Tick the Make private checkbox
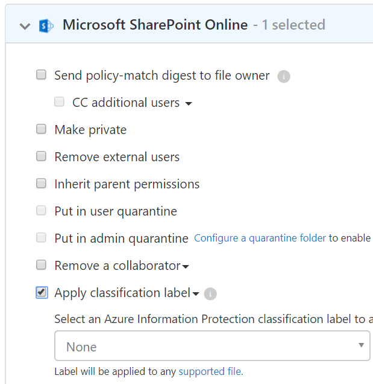This screenshot has width=373, height=384. pyautogui.click(x=42, y=129)
